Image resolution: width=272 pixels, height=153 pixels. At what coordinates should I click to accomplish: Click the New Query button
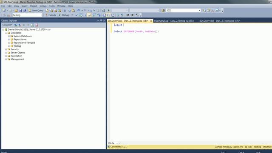(36, 10)
